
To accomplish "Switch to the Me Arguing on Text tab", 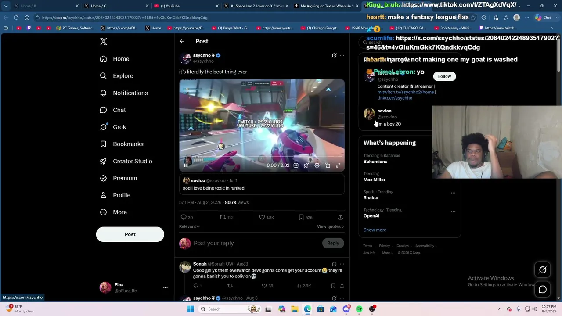I will [x=326, y=6].
